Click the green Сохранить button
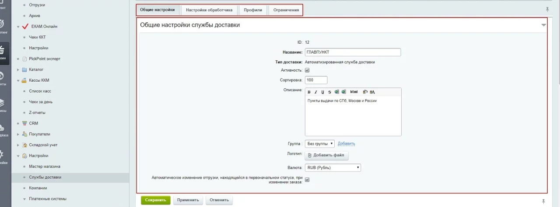The width and height of the screenshot is (560, 207). click(155, 200)
